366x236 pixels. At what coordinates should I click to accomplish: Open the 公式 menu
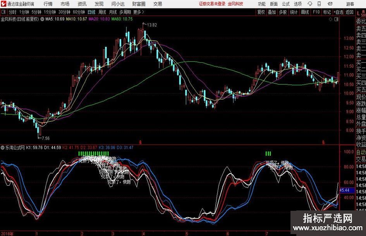coord(286,4)
